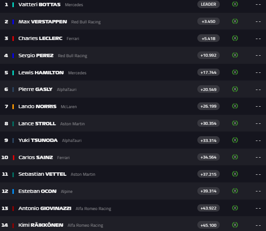Click the +20.549 interval badge

(208, 90)
